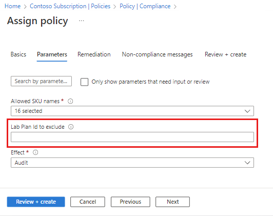Screen dimensions: 273x216
Task: Toggle Only show parameters that need input checkbox
Action: (85, 82)
